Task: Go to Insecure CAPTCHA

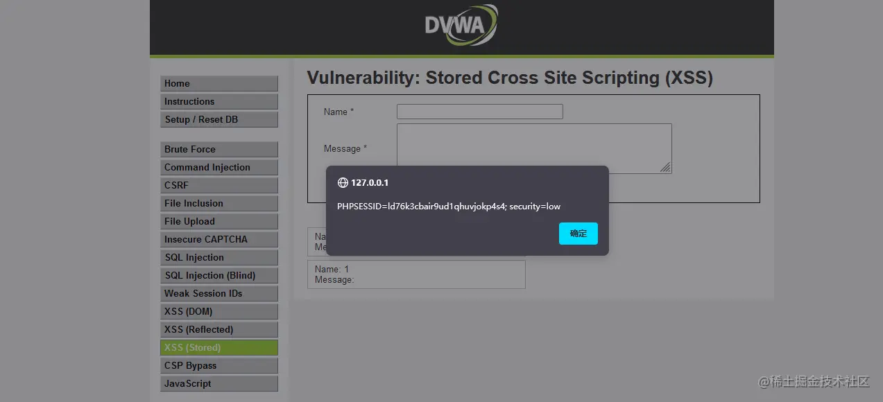Action: click(x=219, y=239)
